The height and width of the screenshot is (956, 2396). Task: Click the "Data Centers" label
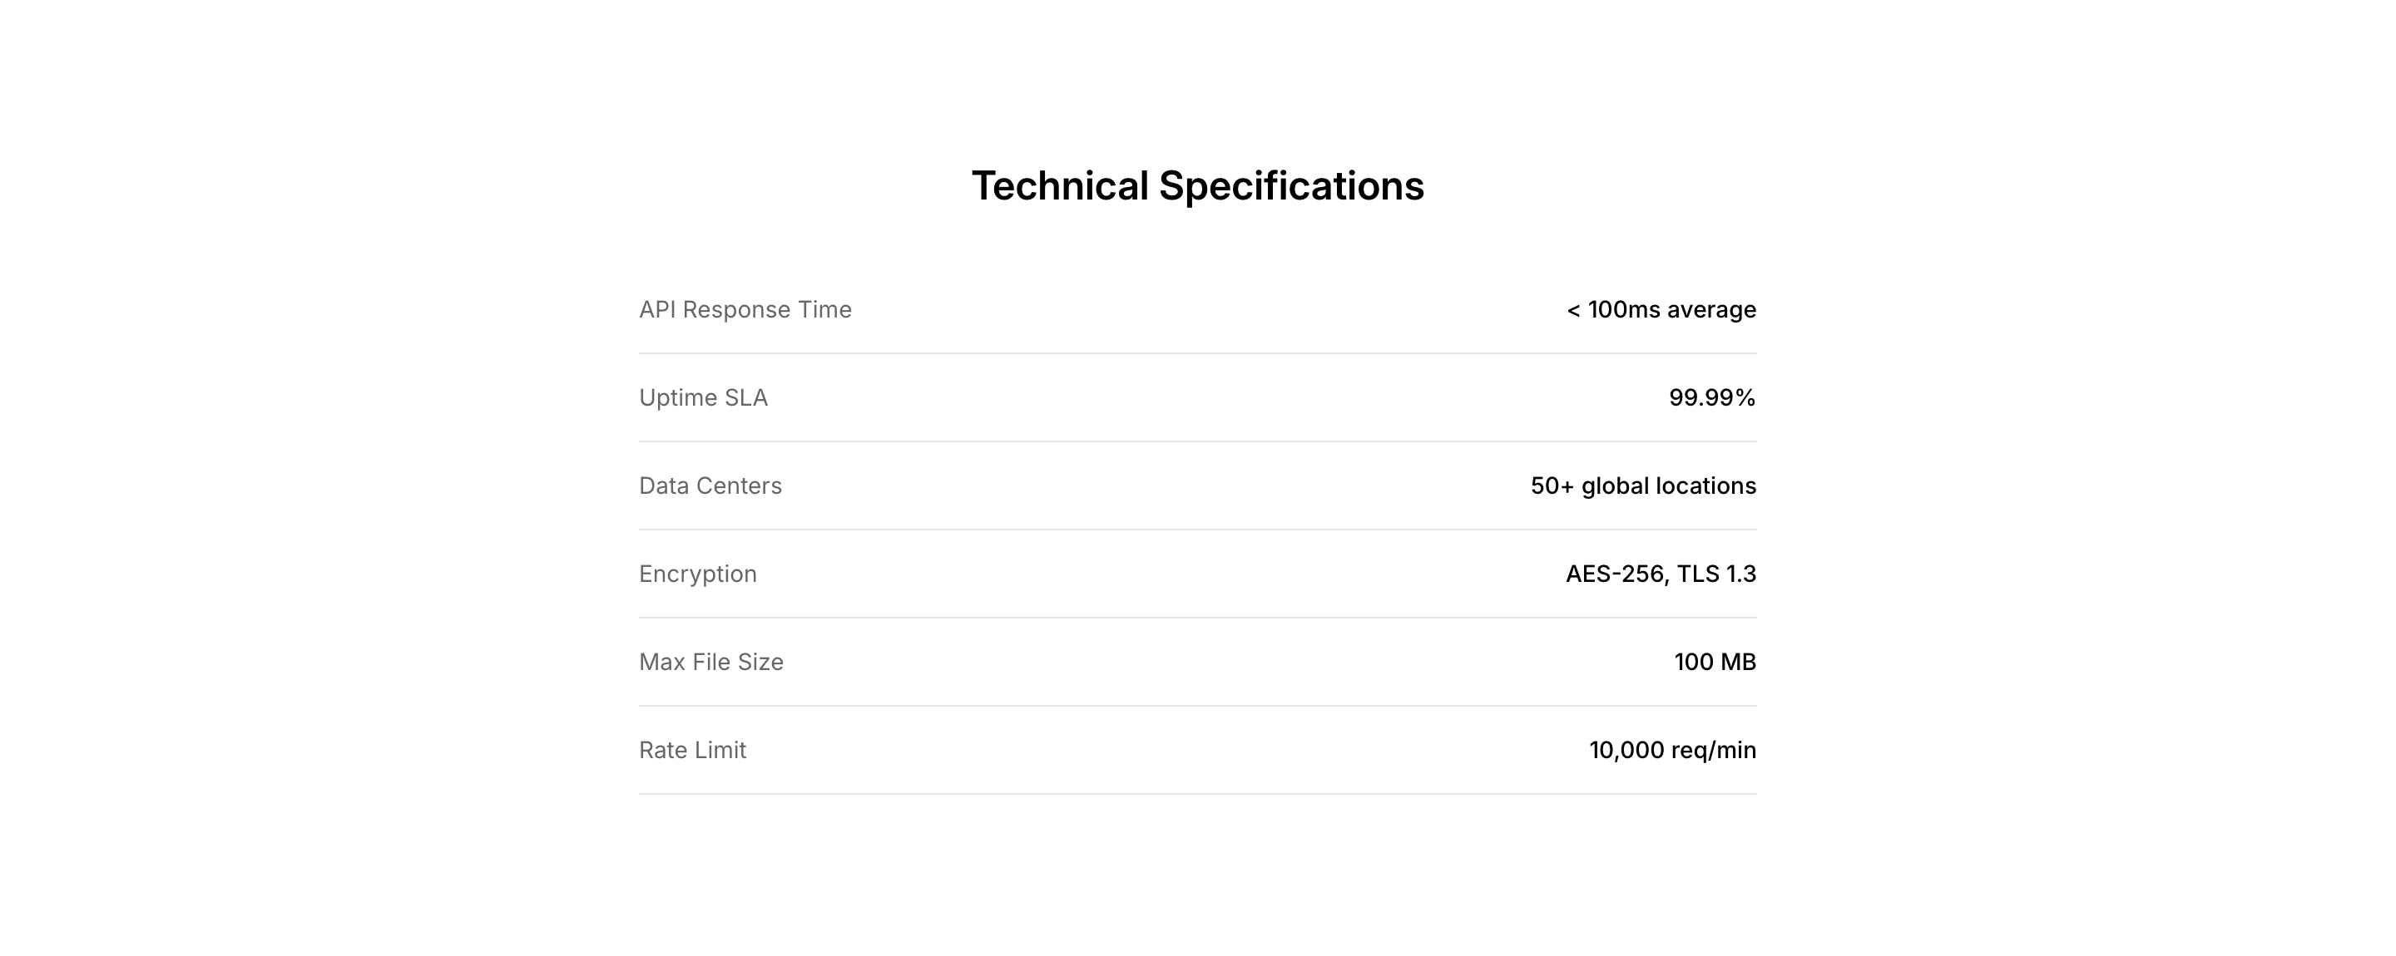(710, 485)
